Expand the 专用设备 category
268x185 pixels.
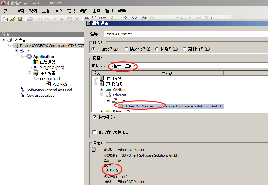(95, 78)
